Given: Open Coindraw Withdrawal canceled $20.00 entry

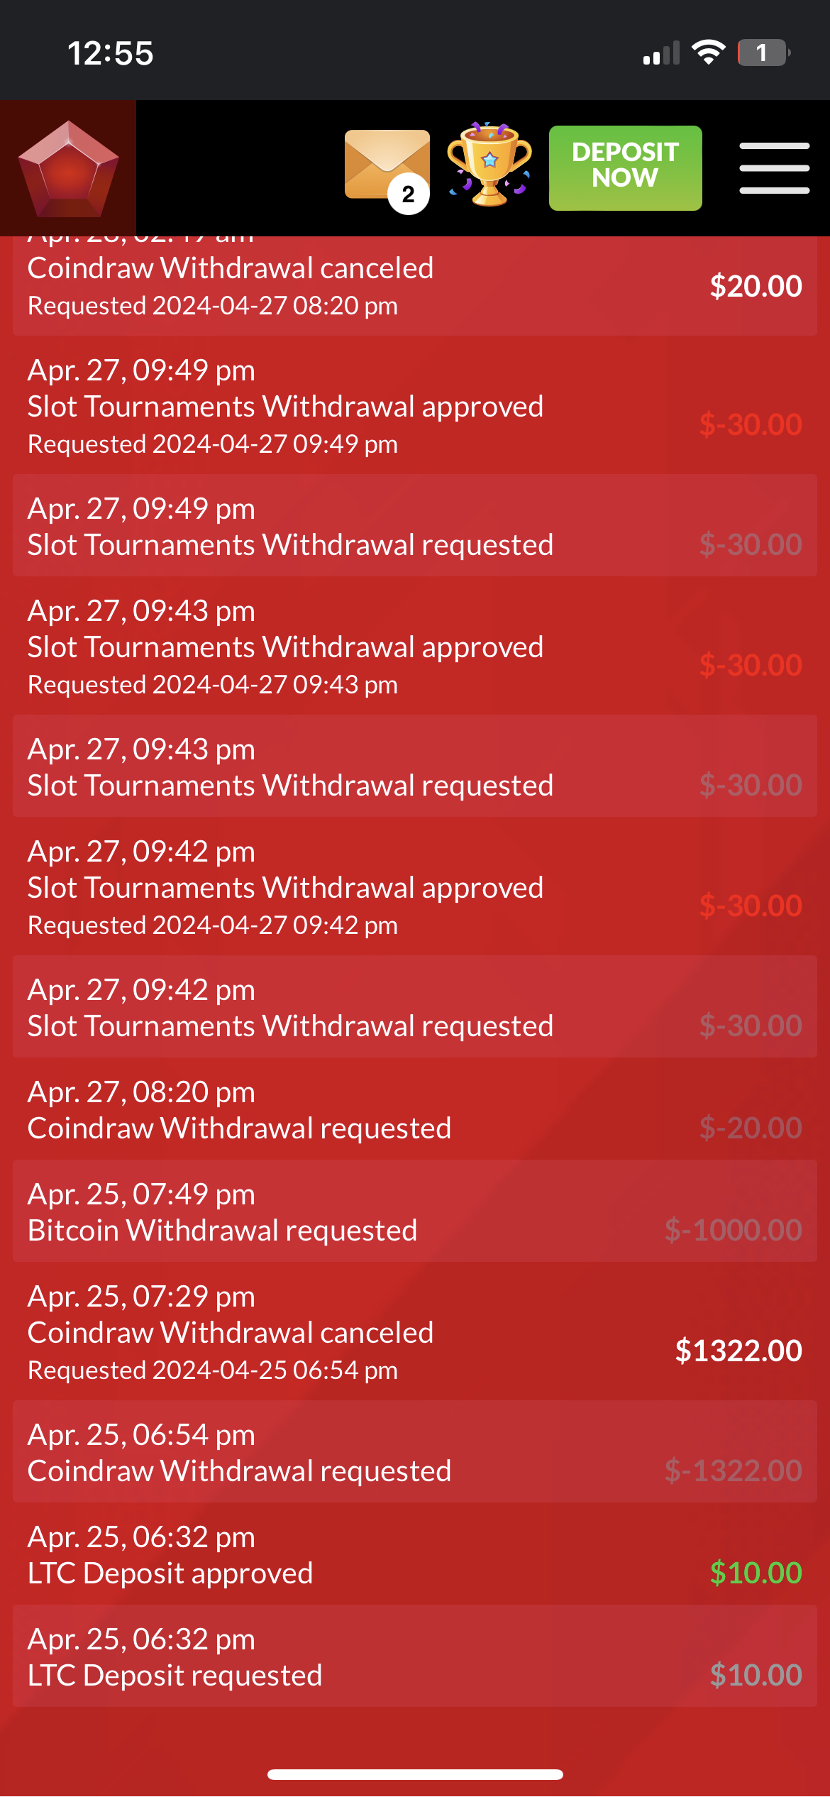Looking at the screenshot, I should point(415,286).
